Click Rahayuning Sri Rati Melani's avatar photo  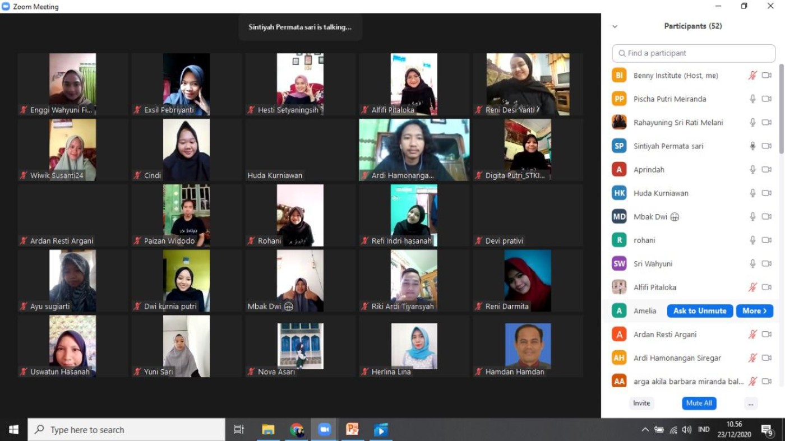[x=619, y=122]
